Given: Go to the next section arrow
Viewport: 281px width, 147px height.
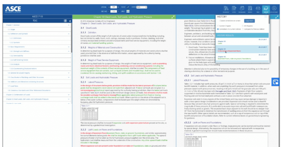Looking at the screenshot, I should click(118, 11).
